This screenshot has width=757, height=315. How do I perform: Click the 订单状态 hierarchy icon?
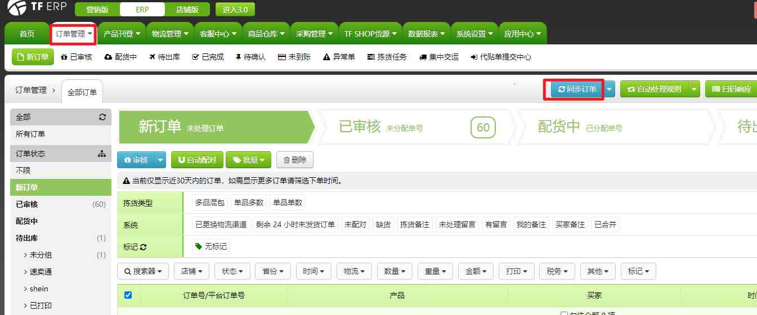point(102,154)
